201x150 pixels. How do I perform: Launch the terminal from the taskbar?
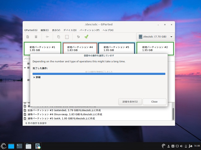coord(19,146)
